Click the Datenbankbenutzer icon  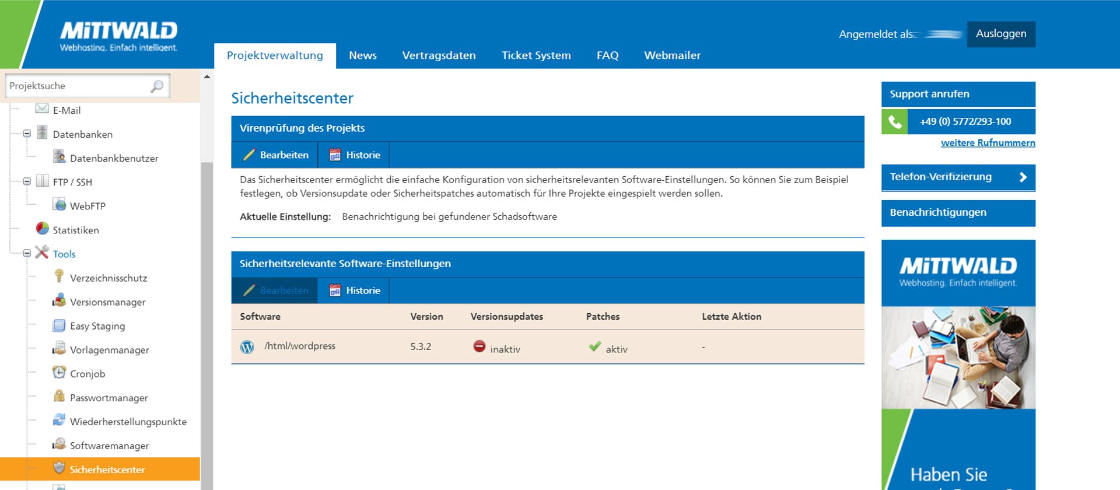click(x=59, y=156)
